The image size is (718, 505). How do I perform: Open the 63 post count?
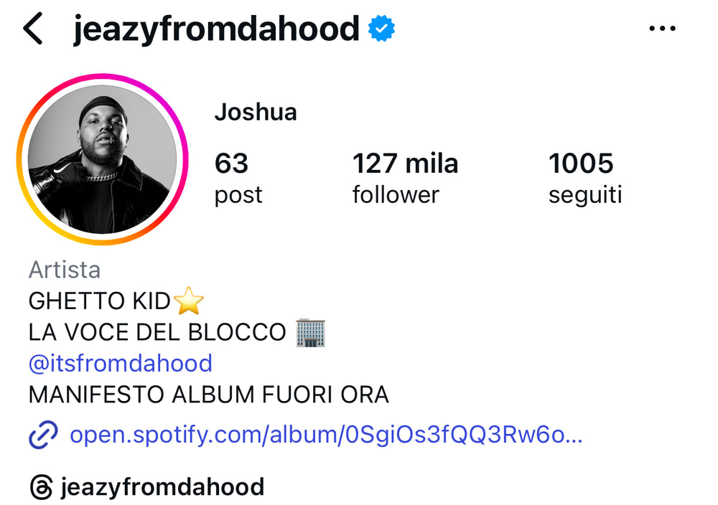point(238,178)
